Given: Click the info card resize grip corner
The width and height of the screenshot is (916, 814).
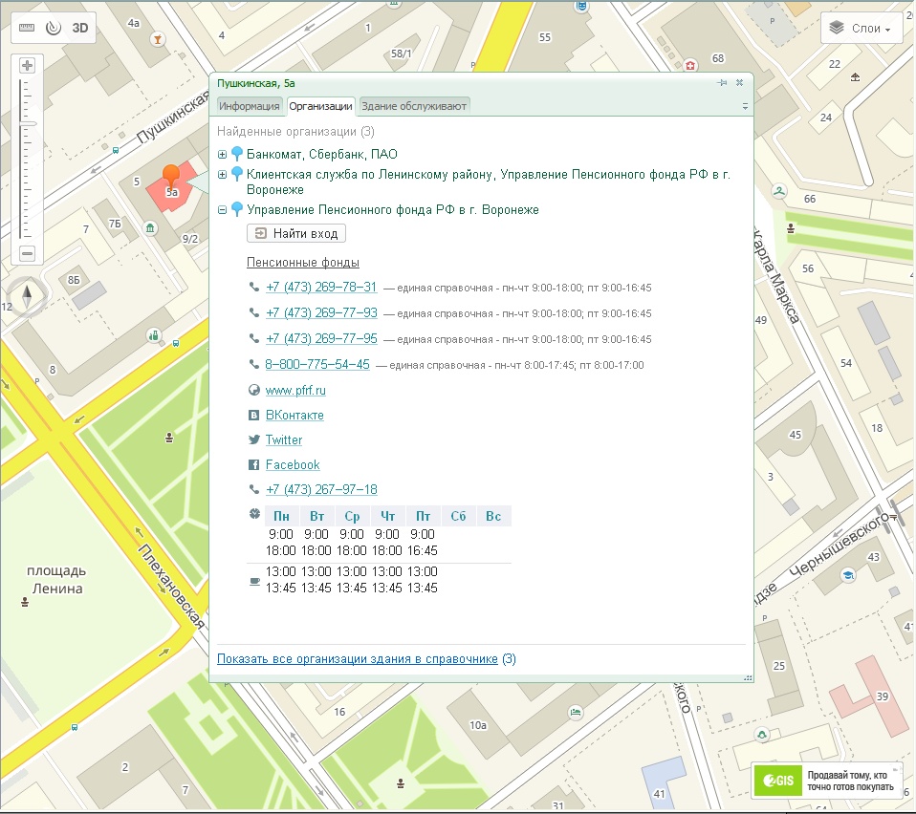Looking at the screenshot, I should point(748,677).
